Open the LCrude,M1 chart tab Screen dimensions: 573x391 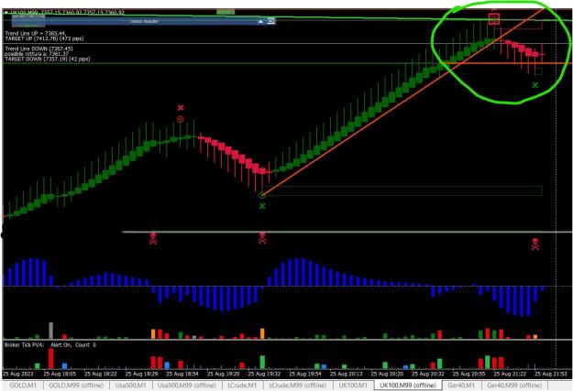pos(242,386)
